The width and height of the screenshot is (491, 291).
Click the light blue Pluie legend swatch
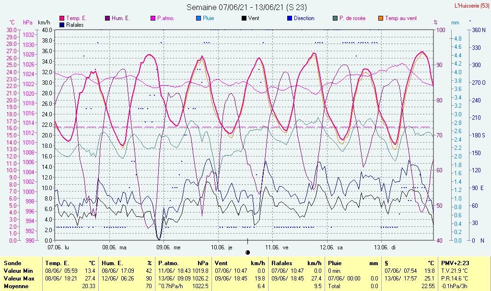(x=199, y=18)
